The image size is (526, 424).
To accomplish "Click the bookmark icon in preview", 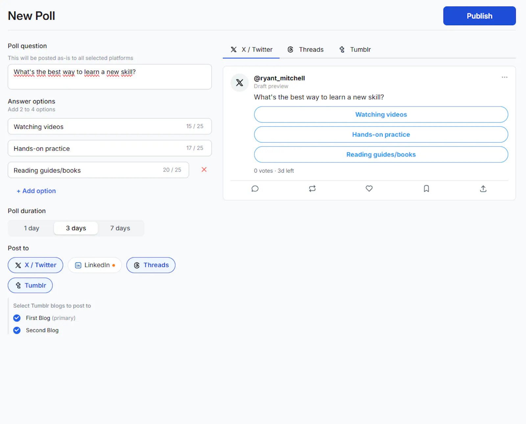I will (x=426, y=189).
